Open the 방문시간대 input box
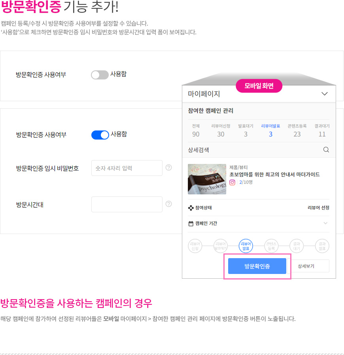This screenshot has width=344, height=355. 127,204
